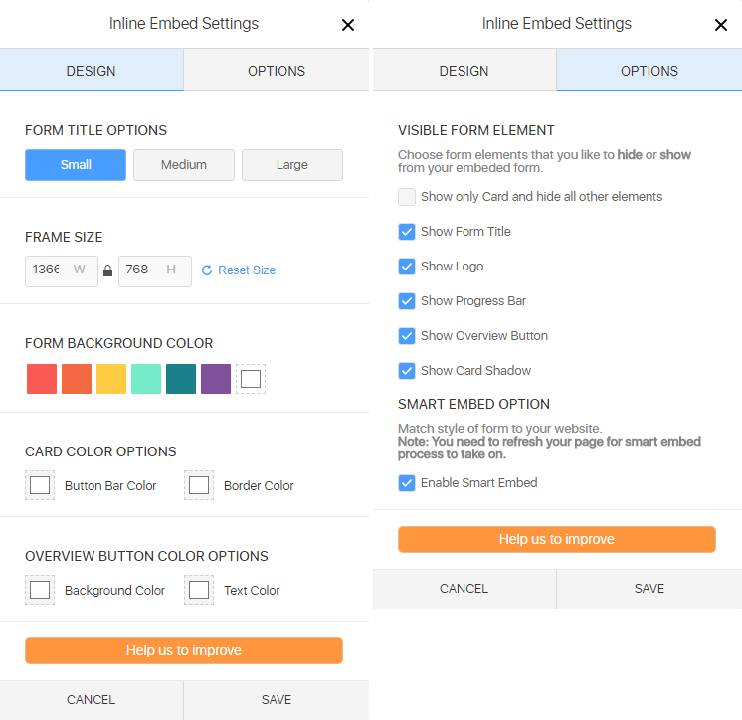Disable the Enable Smart Embed checkbox
The image size is (742, 720).
407,483
